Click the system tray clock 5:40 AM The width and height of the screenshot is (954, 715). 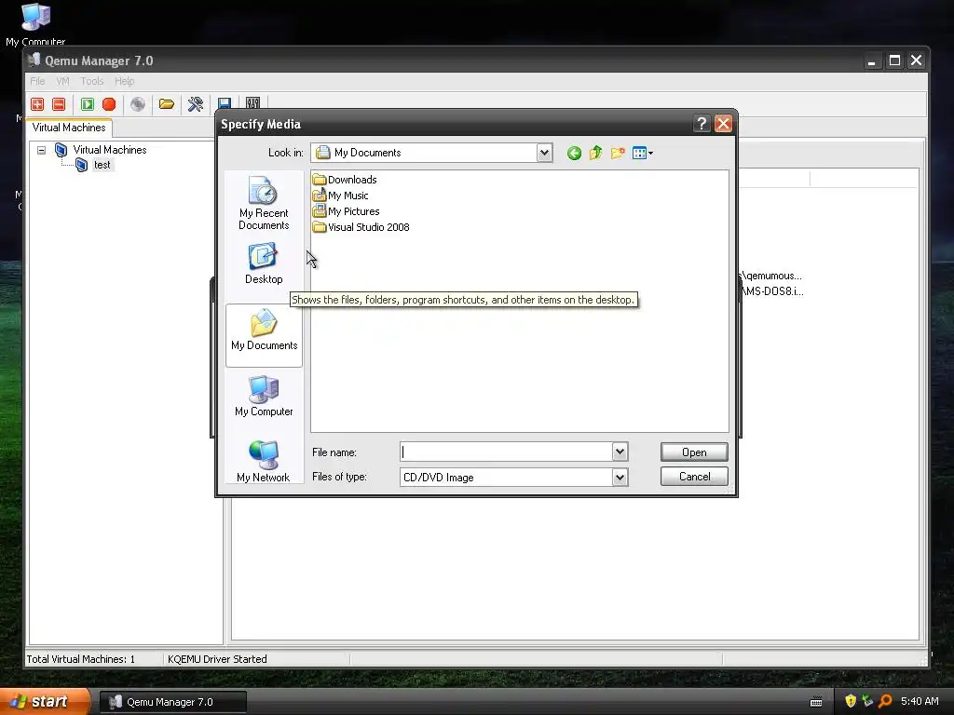pyautogui.click(x=920, y=702)
